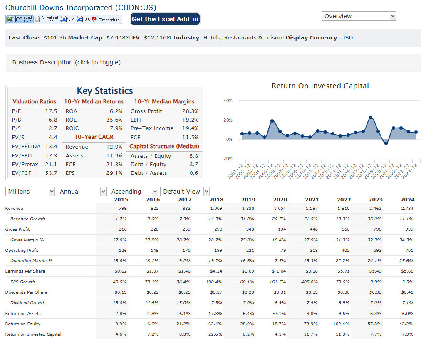Click the EPS CAGR value 29.1%
This screenshot has width=421, height=344.
[x=114, y=173]
